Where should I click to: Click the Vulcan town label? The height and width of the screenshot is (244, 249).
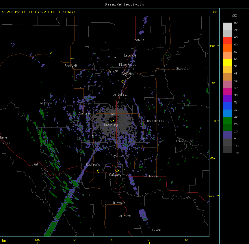coord(157,230)
